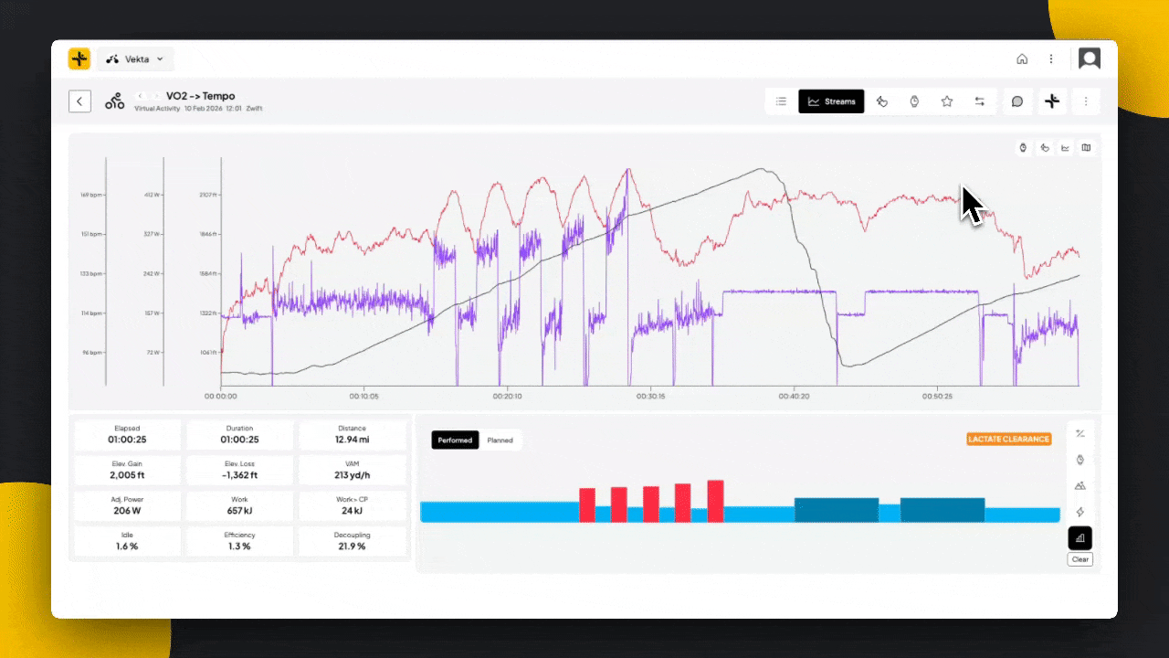Click the tallest red interval bar
This screenshot has height=658, width=1169.
click(715, 501)
